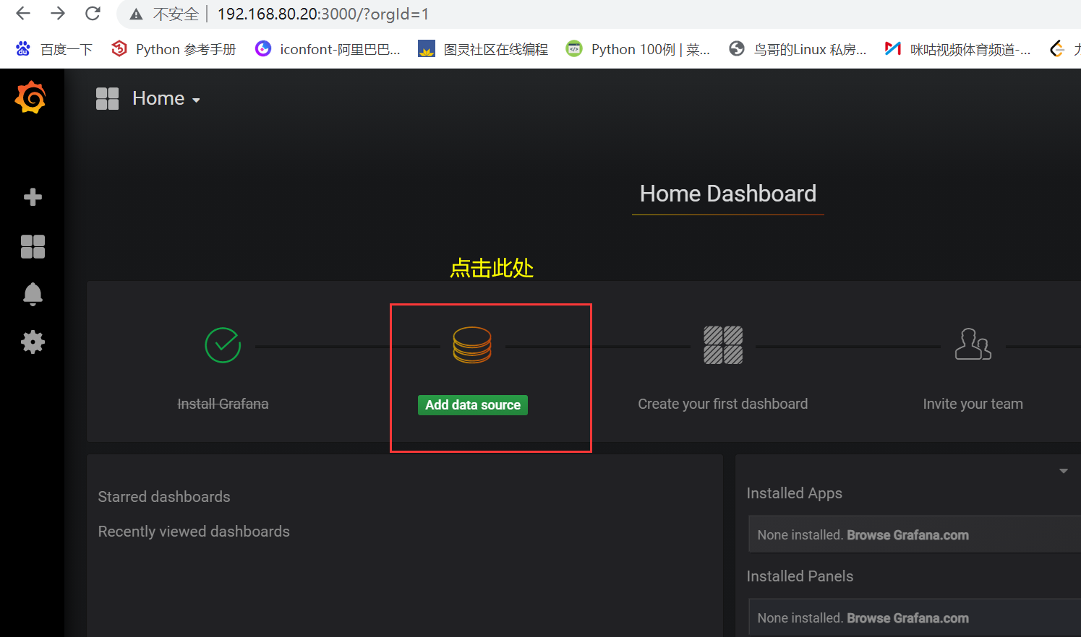Click the orange database data source icon

(472, 344)
